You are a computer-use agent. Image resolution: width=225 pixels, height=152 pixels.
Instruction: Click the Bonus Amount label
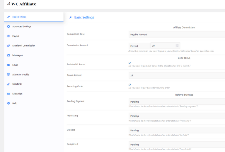(74, 75)
